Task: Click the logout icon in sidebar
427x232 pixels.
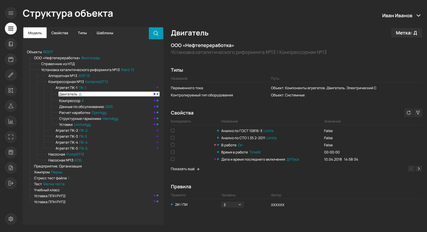Action: pyautogui.click(x=11, y=183)
